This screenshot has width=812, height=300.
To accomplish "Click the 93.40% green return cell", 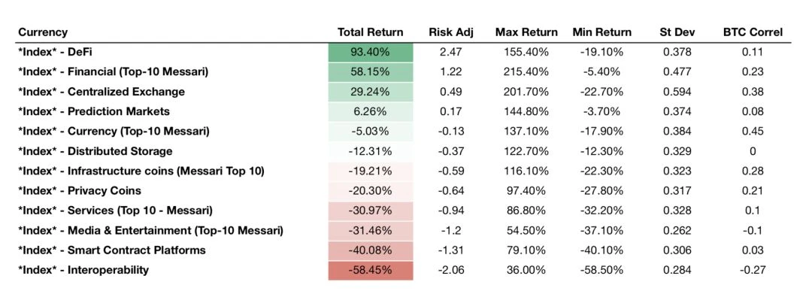I will [x=371, y=53].
